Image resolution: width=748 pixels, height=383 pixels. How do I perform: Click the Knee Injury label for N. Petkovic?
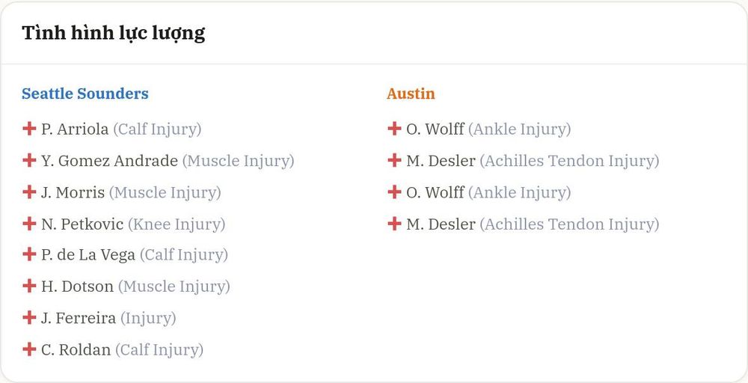tap(177, 224)
